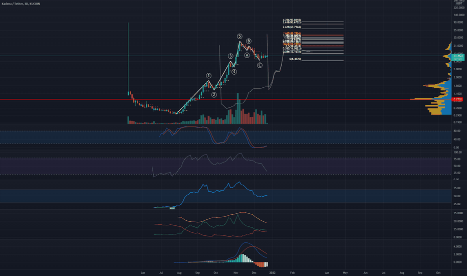The height and width of the screenshot is (276, 467).
Task: Click the 40.00 stochastic axis label
Action: click(x=457, y=140)
